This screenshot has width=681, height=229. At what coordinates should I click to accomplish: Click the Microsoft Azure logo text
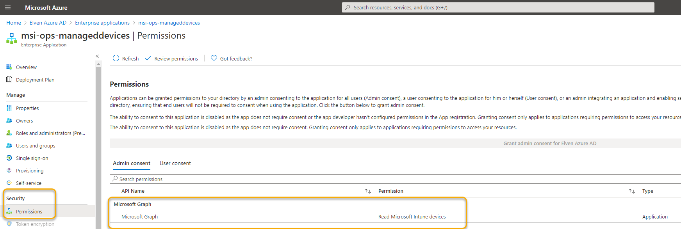(x=46, y=7)
